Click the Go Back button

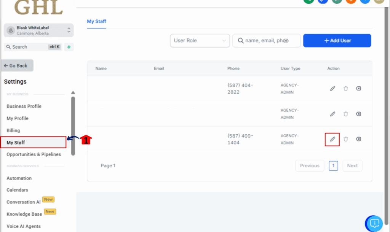17,65
